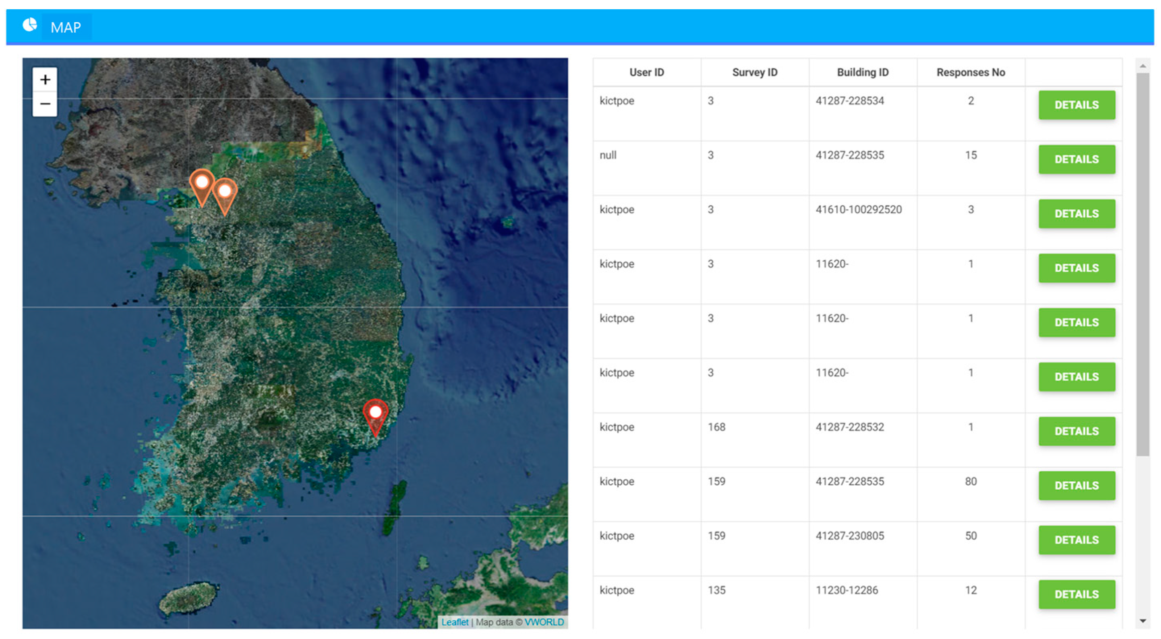Click the map zoom in plus button
This screenshot has height=639, width=1161.
tap(45, 80)
